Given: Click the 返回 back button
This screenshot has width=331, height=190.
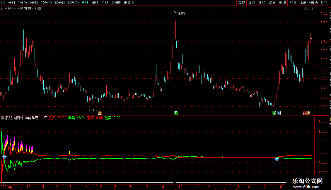Looking at the screenshot, I should 323,3.
